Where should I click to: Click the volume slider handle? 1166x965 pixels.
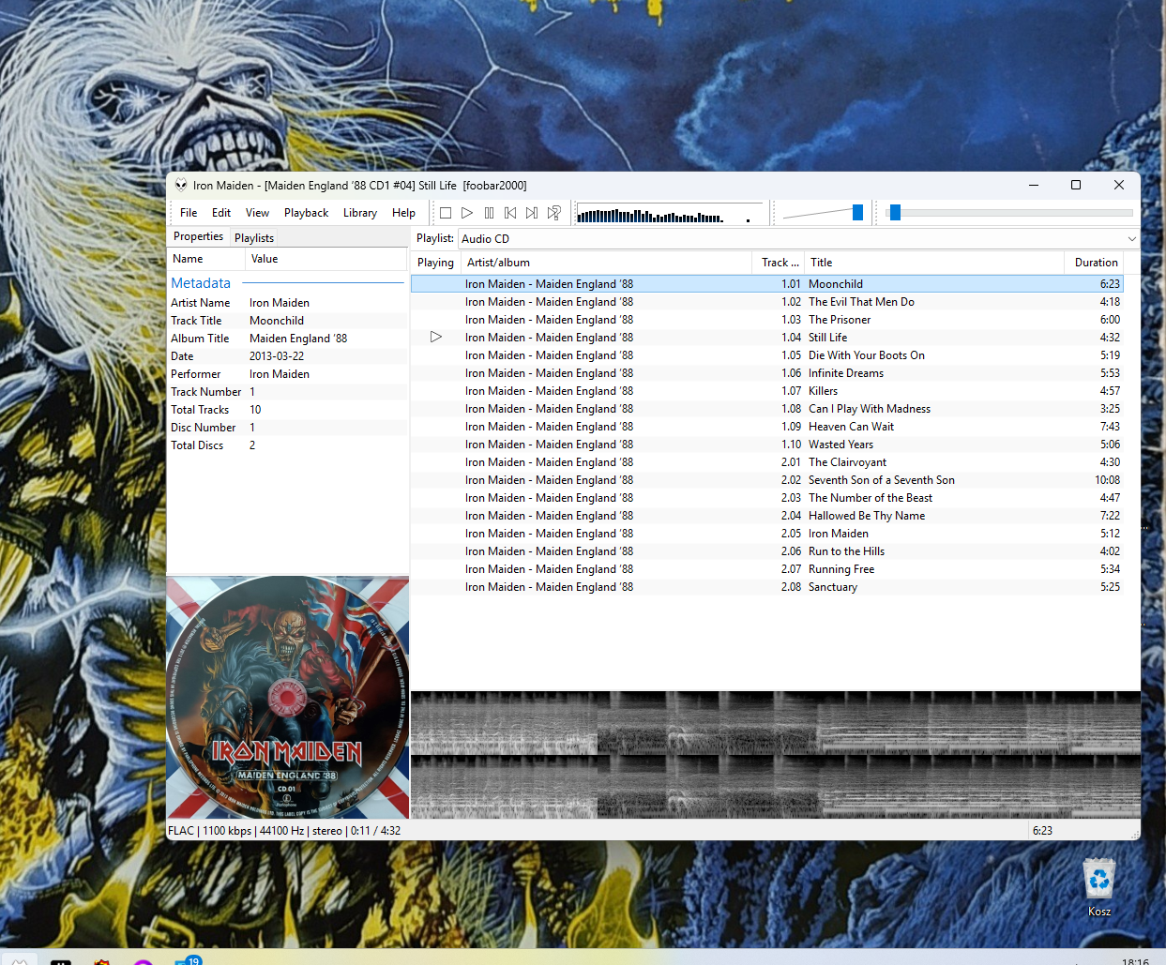[x=857, y=213]
